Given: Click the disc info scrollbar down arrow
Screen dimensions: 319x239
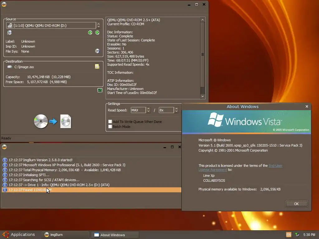Looking at the screenshot, I should pos(202,96).
